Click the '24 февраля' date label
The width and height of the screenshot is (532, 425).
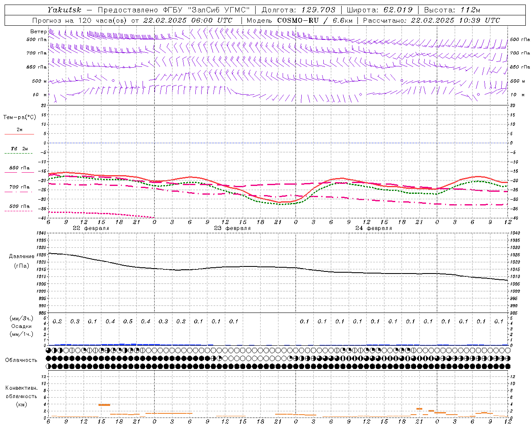[374, 228]
